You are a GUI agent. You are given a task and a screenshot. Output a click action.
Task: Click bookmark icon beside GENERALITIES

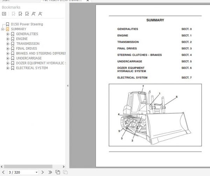[x=13, y=34]
